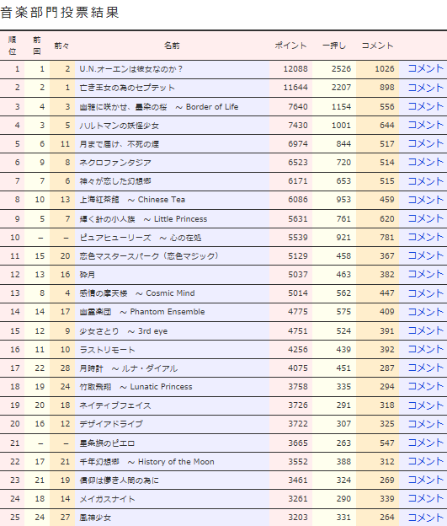Click the 一押し column header
The height and width of the screenshot is (526, 447).
334,46
